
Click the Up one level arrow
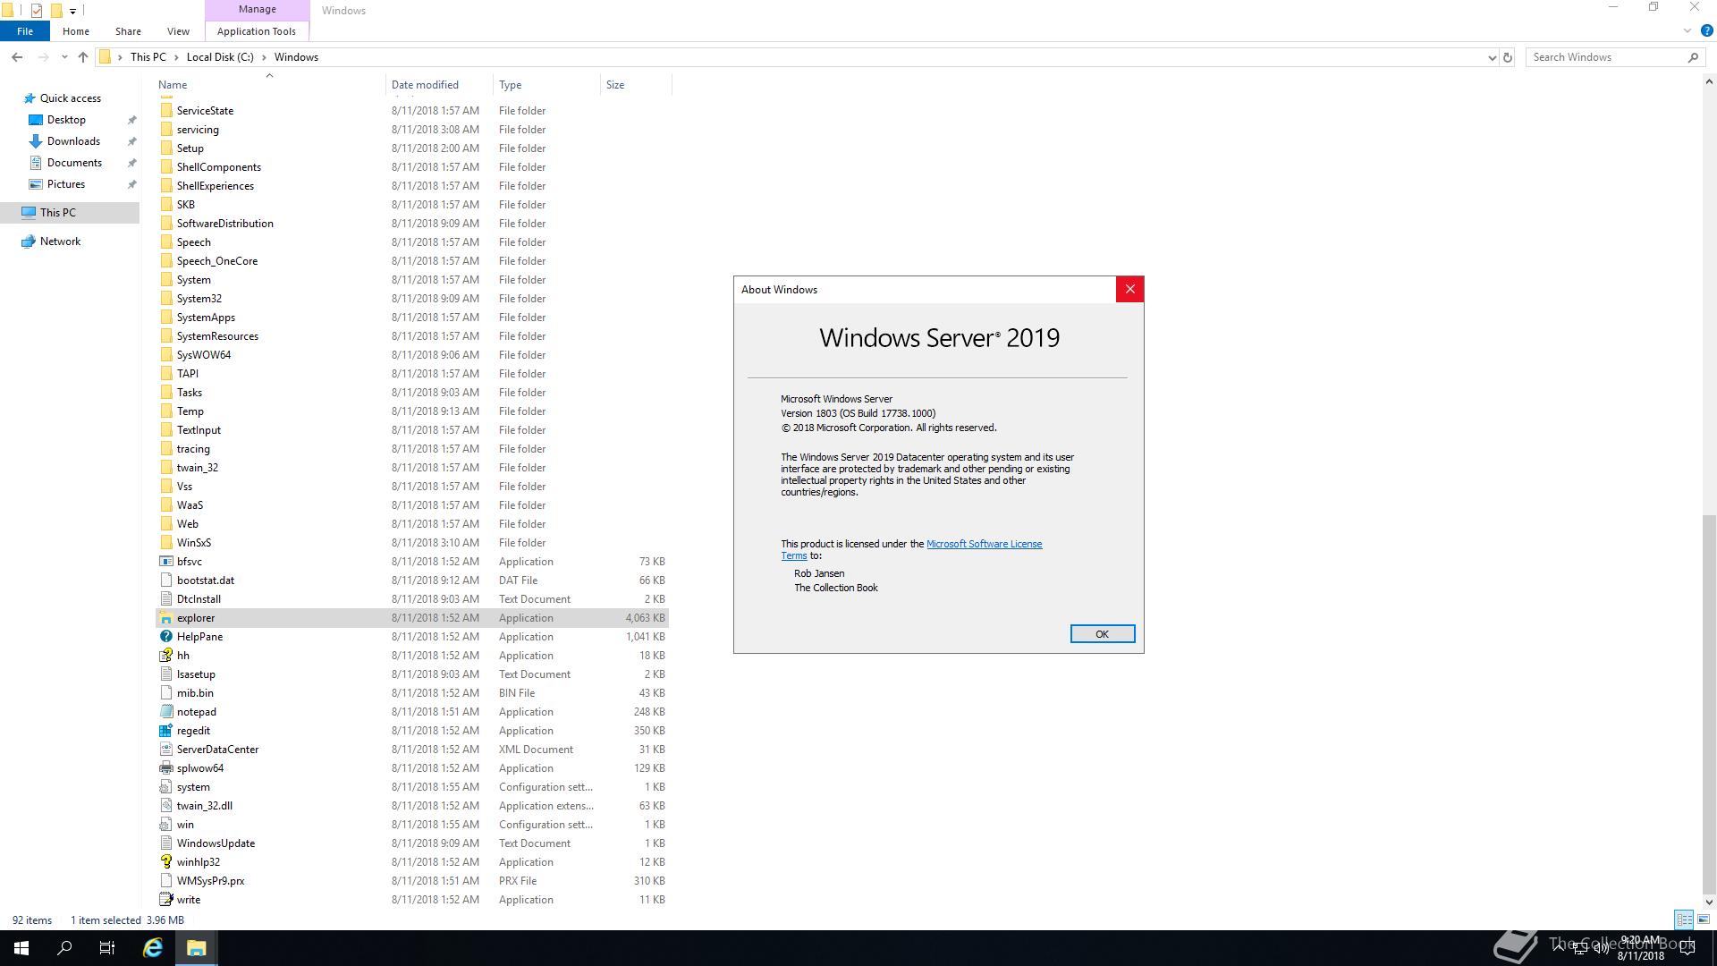pos(83,57)
